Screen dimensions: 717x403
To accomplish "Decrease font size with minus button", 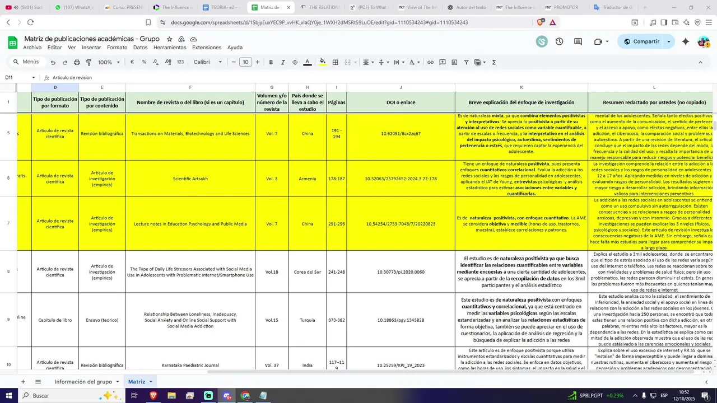I will pos(234,62).
